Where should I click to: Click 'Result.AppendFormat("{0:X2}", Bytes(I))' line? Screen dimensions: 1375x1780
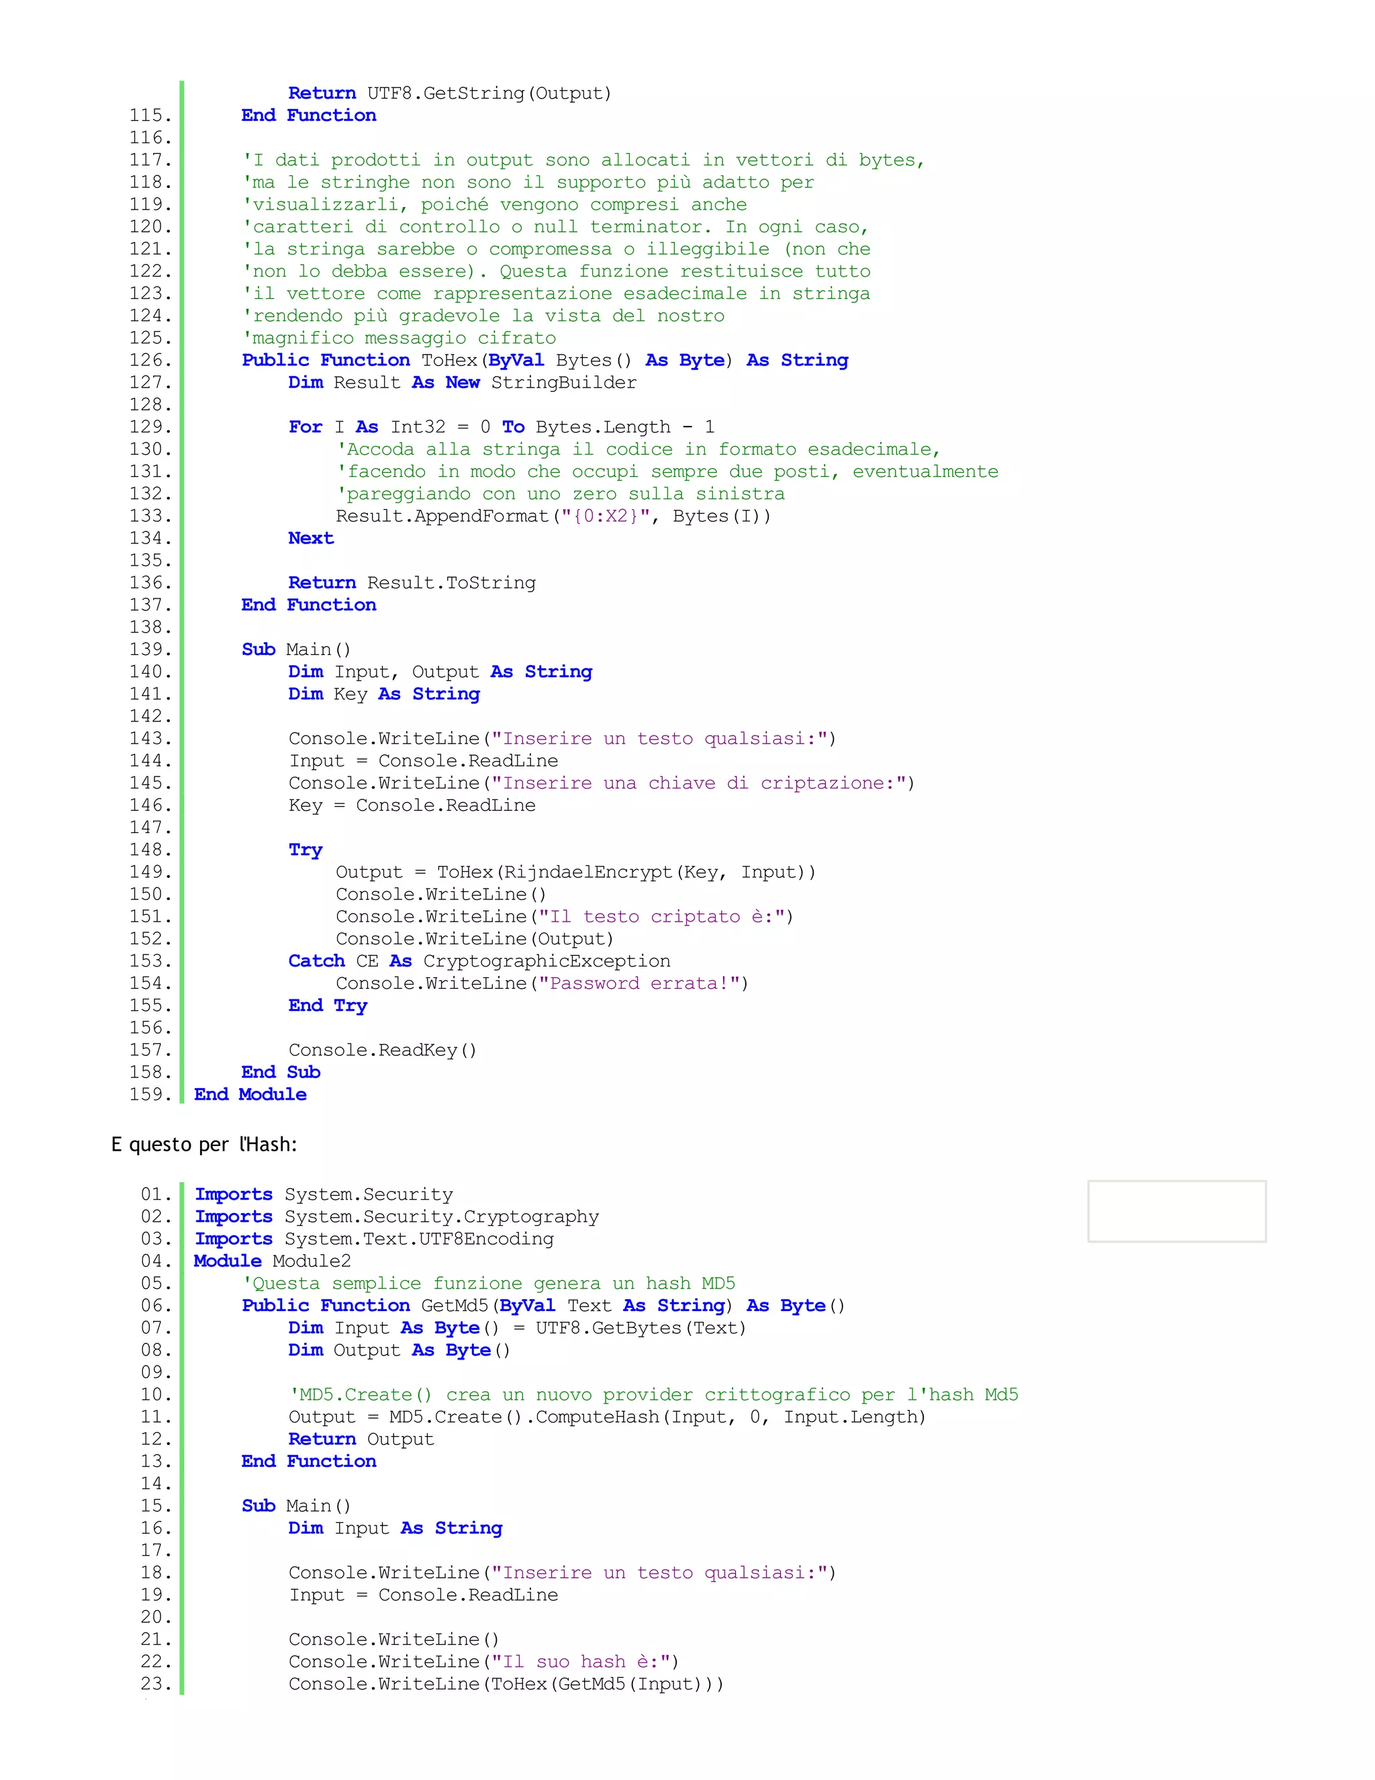tap(553, 516)
